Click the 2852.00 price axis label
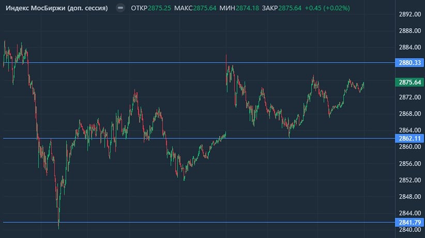Image resolution: width=425 pixels, height=238 pixels. (x=410, y=180)
